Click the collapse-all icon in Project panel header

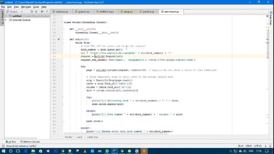(36, 12)
